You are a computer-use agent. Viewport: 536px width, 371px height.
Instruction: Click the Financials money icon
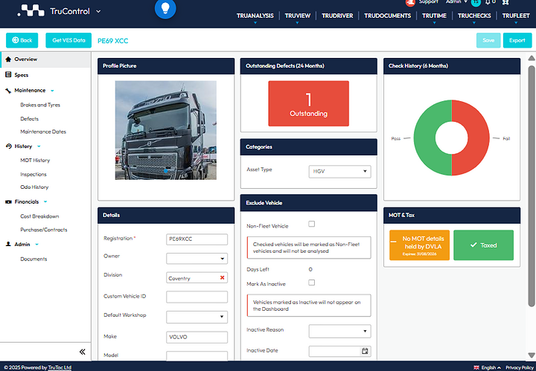[8, 201]
